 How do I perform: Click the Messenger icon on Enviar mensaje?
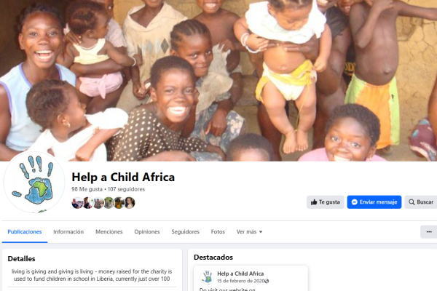click(355, 202)
